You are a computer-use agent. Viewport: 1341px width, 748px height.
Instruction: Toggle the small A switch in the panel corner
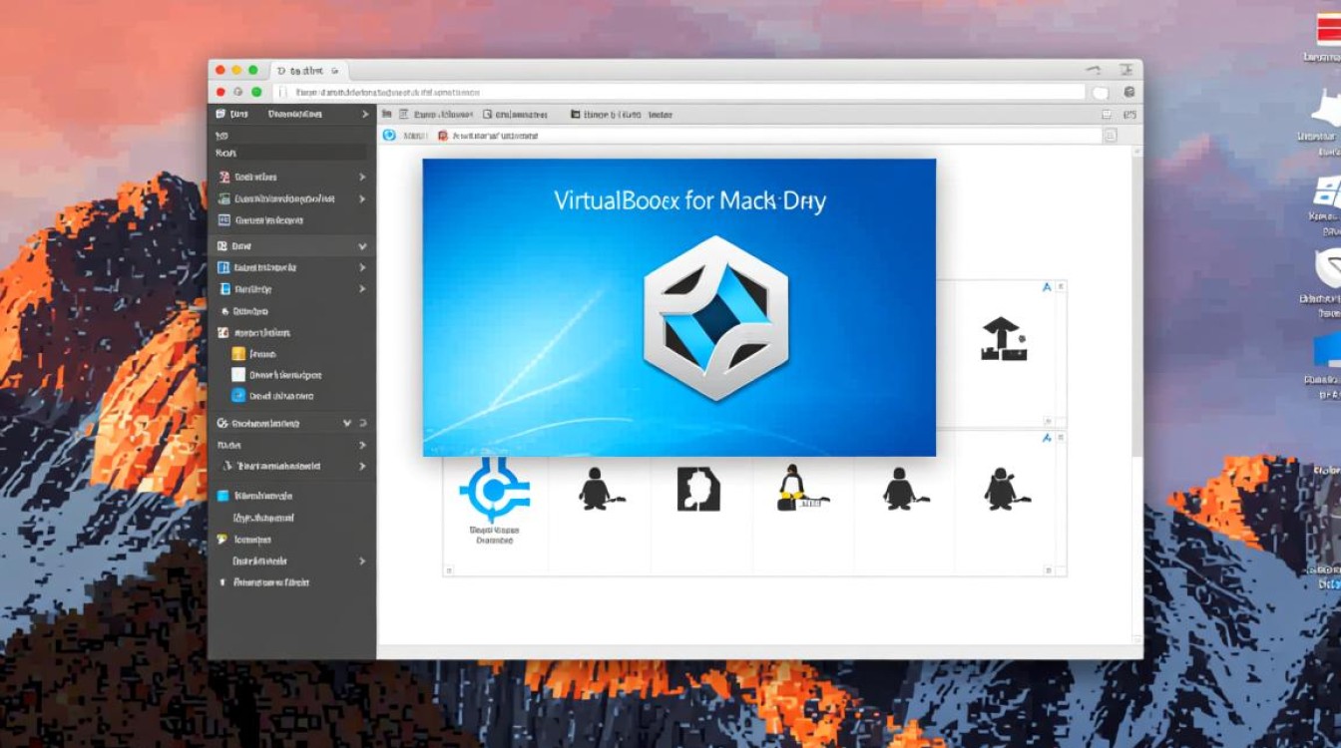tap(1046, 285)
